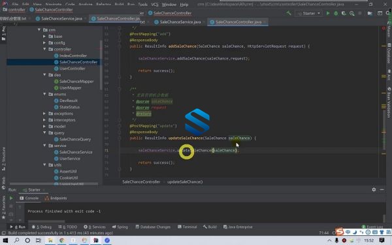
Task: Open the Terminal tool window
Action: [x=188, y=227]
